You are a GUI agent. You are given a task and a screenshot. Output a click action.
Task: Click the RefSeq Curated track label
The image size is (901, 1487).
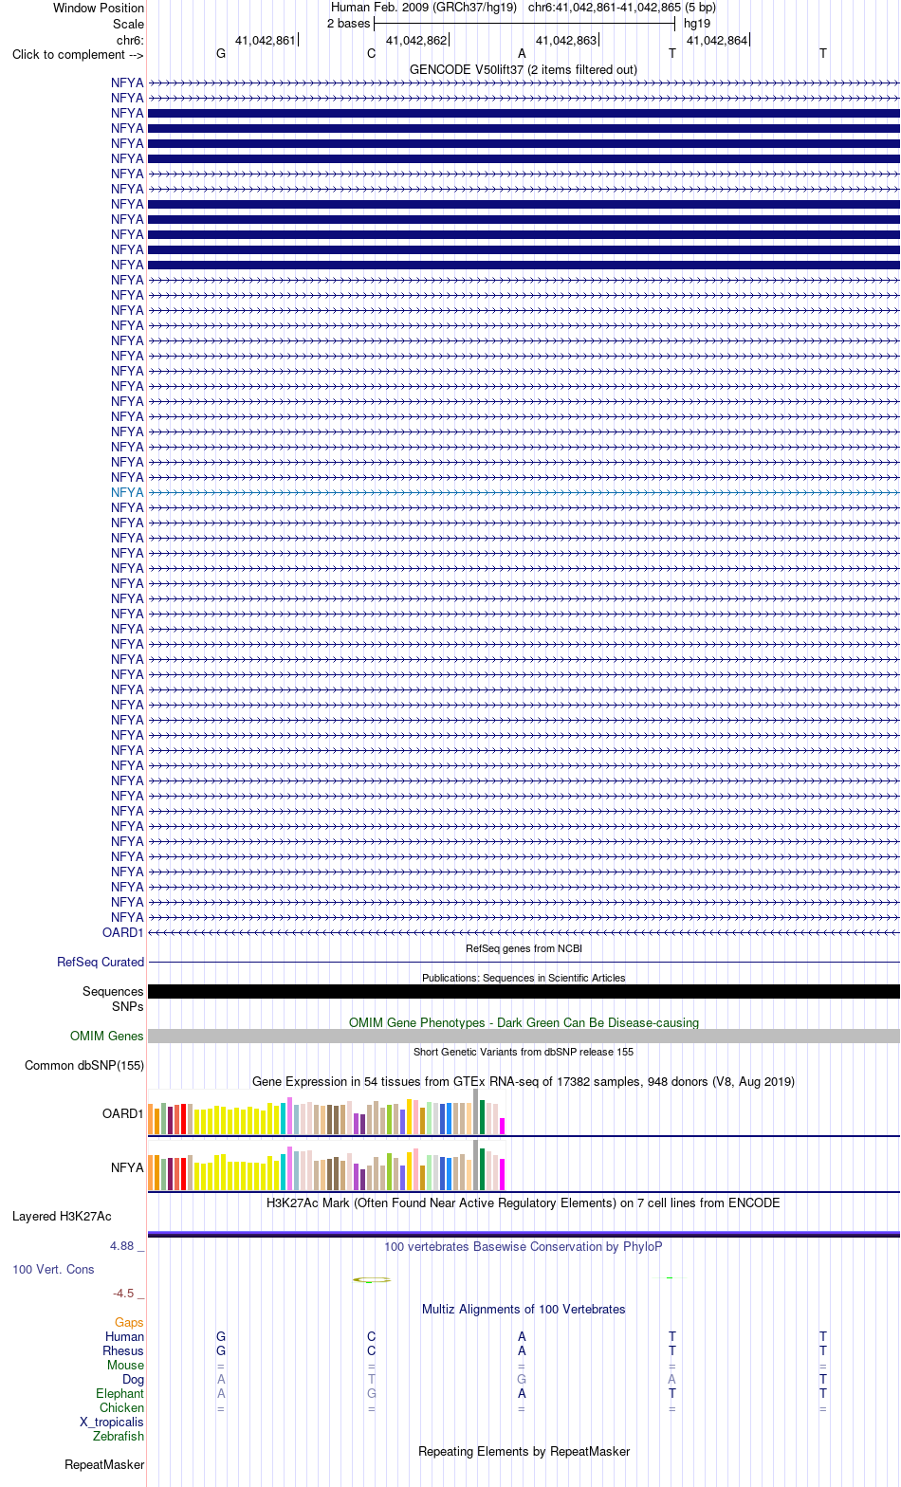101,962
